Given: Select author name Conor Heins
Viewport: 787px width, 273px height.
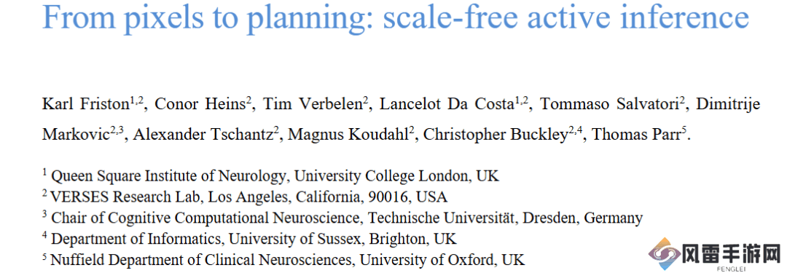Looking at the screenshot, I should (x=200, y=105).
